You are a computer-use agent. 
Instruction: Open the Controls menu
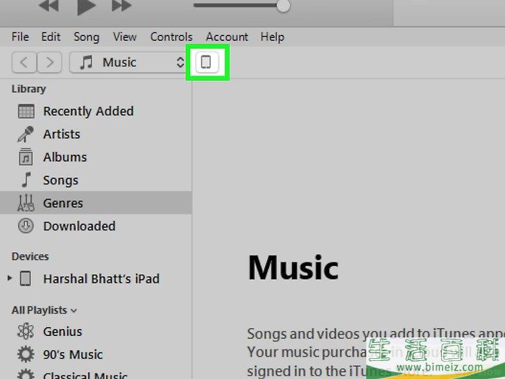(171, 37)
